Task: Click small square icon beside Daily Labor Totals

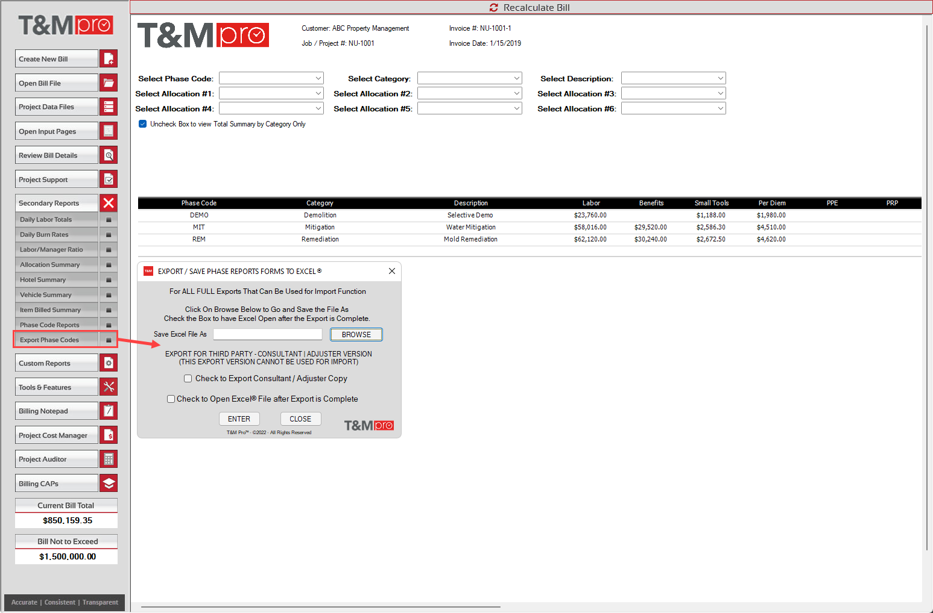Action: click(x=109, y=220)
